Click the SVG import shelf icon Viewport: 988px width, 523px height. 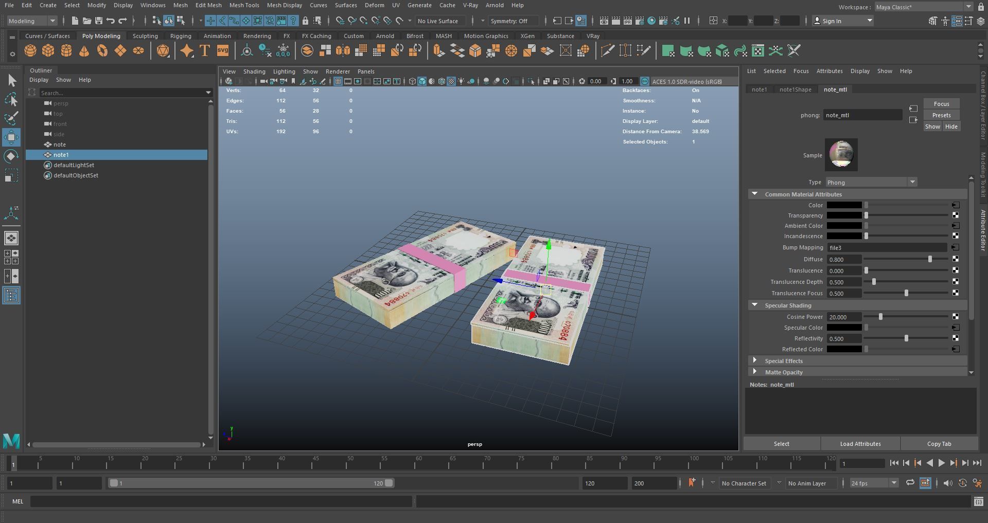tap(222, 51)
